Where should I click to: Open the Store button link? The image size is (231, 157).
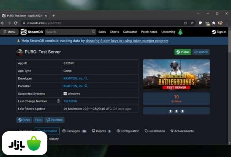(x=24, y=120)
